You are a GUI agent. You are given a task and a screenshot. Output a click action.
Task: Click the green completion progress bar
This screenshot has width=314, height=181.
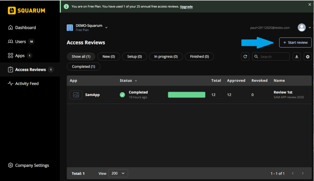pos(186,95)
